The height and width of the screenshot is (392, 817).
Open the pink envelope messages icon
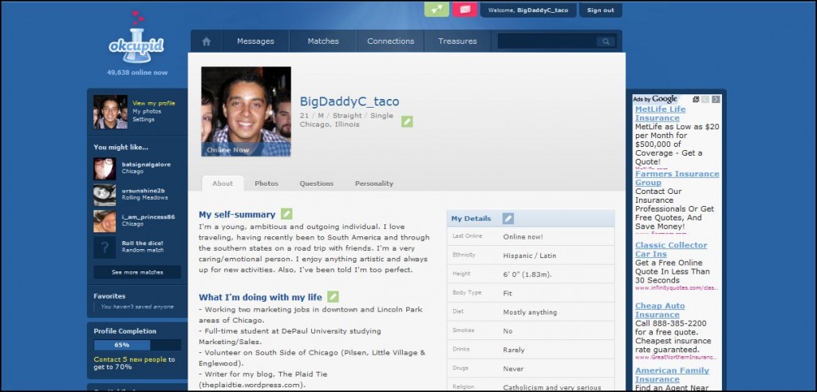[465, 10]
